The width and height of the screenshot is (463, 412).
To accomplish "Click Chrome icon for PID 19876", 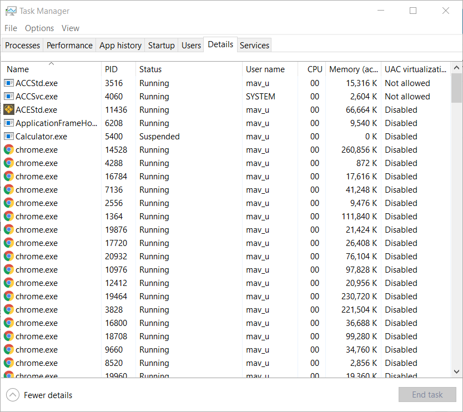I will pos(9,229).
